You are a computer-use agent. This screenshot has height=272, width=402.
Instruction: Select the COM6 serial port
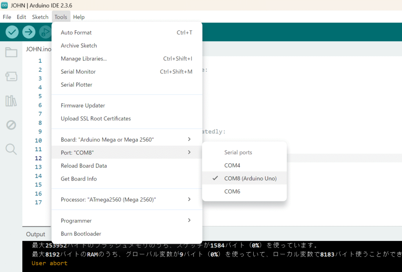(x=244, y=192)
